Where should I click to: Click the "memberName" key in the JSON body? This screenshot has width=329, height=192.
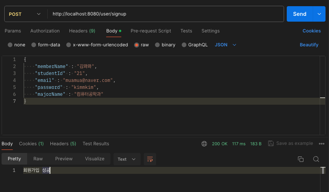click(x=52, y=66)
